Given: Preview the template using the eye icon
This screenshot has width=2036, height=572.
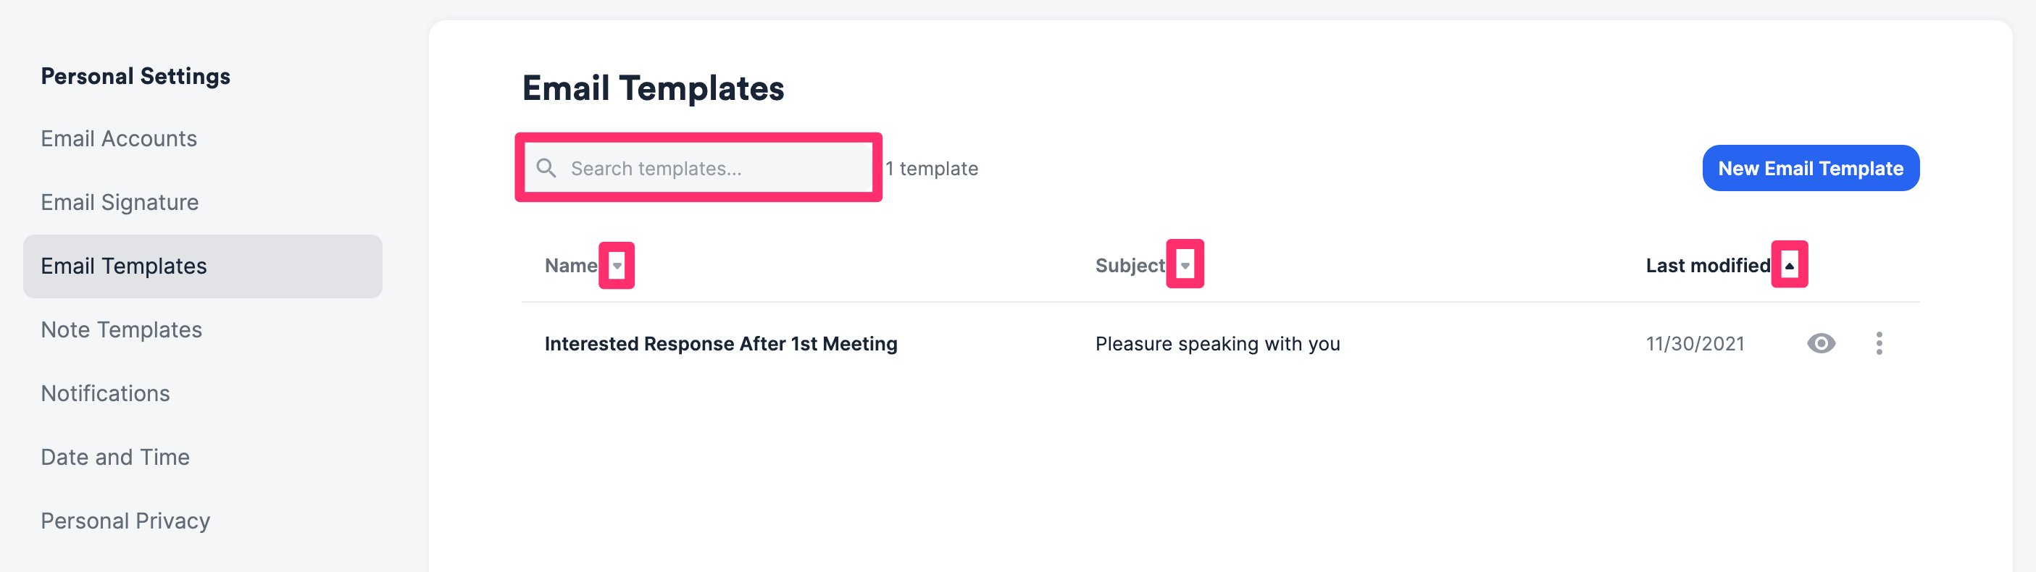Looking at the screenshot, I should coord(1820,343).
